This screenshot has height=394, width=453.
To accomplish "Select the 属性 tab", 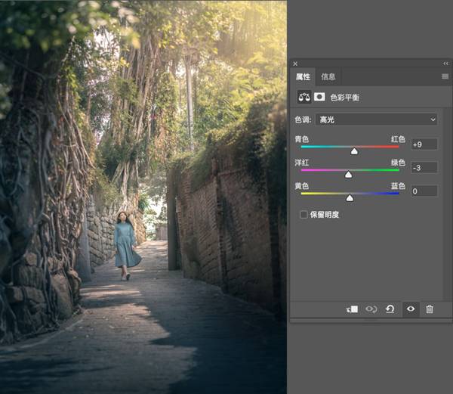I will (x=303, y=76).
